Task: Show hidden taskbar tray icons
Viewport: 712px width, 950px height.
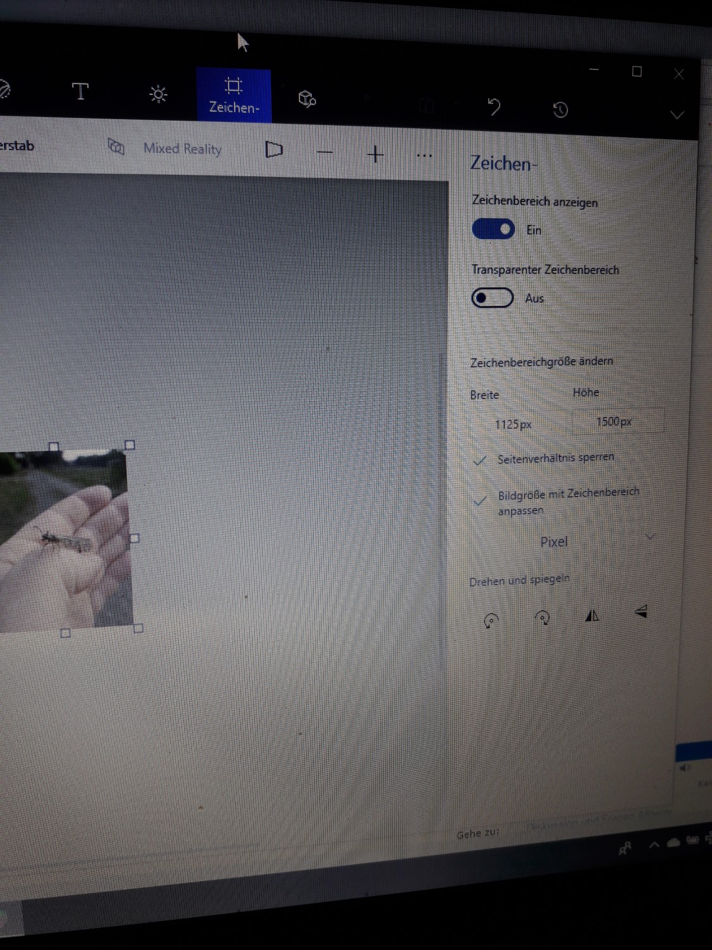Action: [x=654, y=845]
